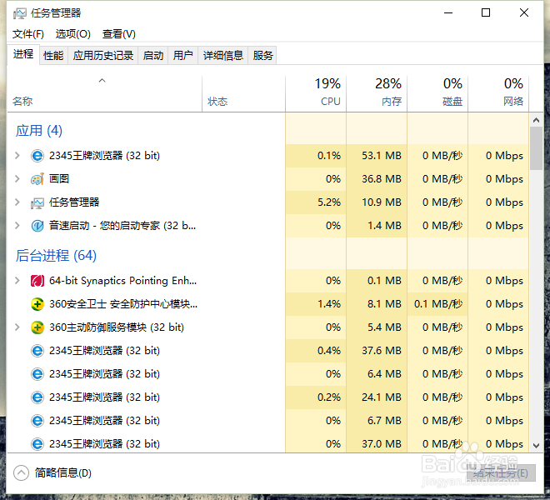Expand the 360主动防御服务模块 entry
The image size is (550, 500).
pyautogui.click(x=17, y=327)
